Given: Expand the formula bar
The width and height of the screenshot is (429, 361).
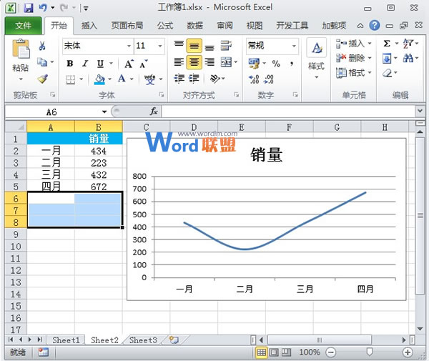Looking at the screenshot, I should point(420,111).
